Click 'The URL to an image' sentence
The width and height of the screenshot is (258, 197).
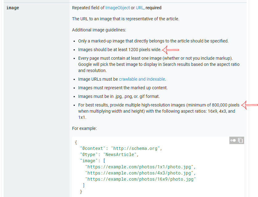(x=126, y=19)
